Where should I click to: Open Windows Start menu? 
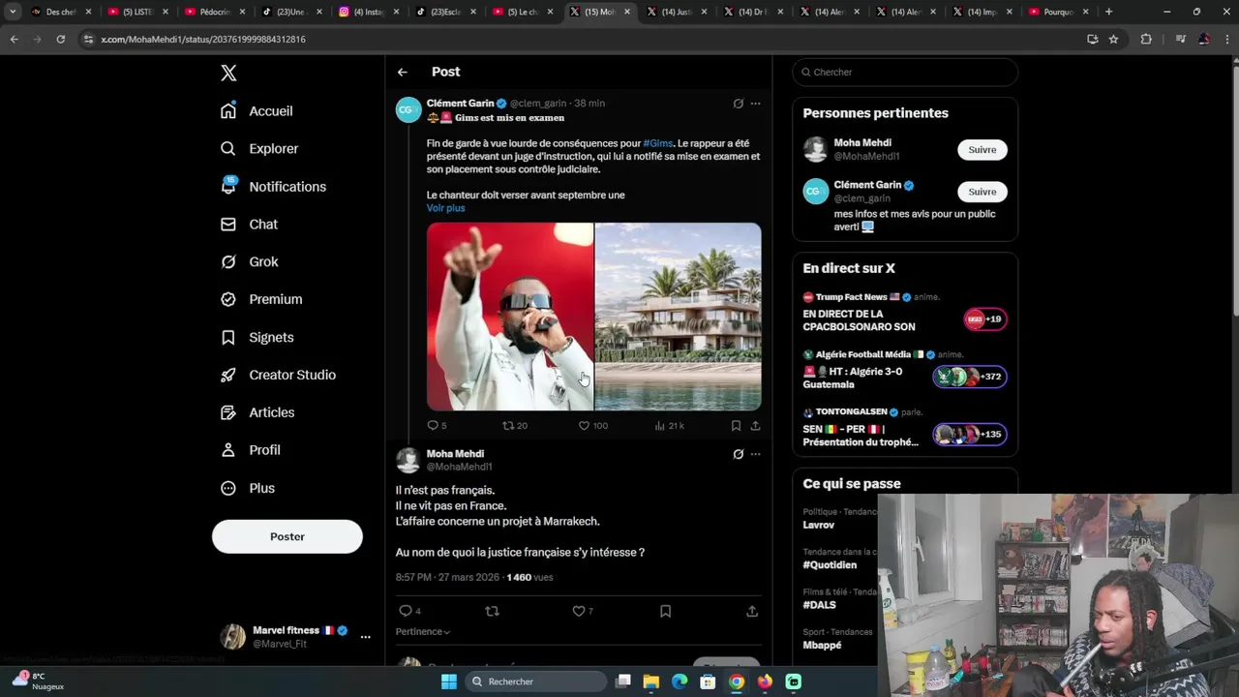click(449, 682)
